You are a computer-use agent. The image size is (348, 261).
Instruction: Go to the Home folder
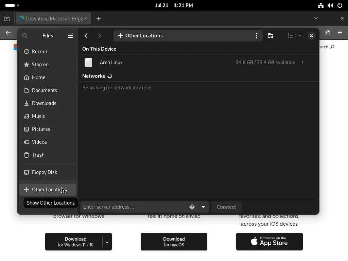point(48,77)
